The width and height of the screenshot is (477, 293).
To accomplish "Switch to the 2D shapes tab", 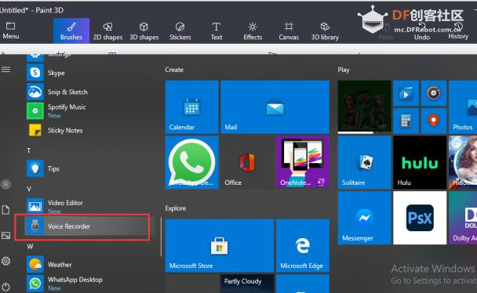I will click(107, 31).
